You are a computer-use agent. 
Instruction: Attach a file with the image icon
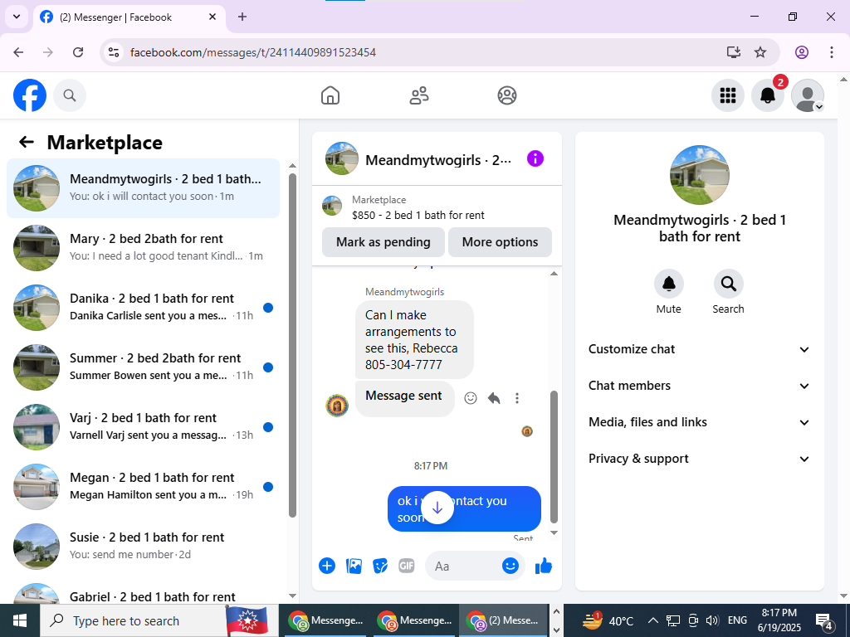click(354, 566)
